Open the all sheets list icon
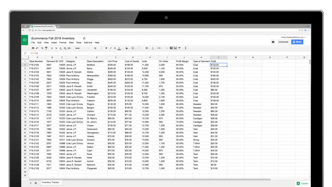Image resolution: width=332 pixels, height=187 pixels. 36,183
